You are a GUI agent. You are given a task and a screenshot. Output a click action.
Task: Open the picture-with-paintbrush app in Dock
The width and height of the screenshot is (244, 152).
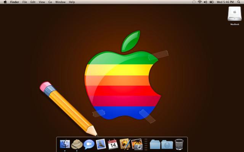[125, 144]
